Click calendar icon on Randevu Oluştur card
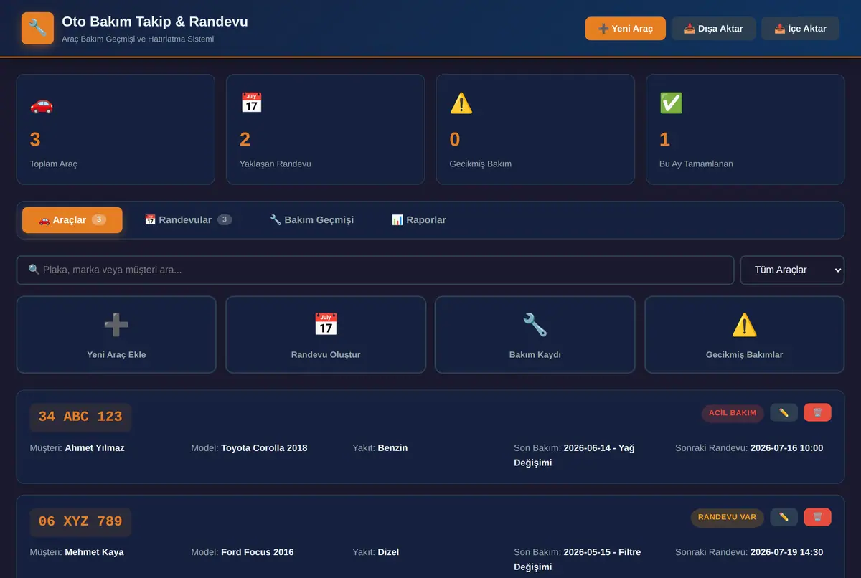Viewport: 861px width, 578px height. [x=326, y=325]
